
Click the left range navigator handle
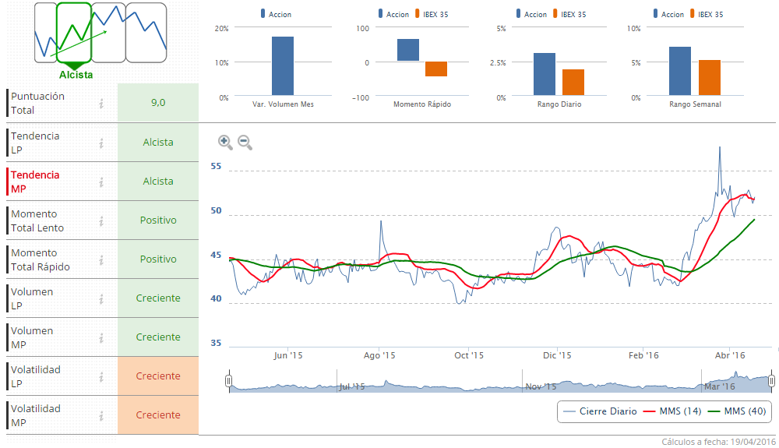point(229,381)
